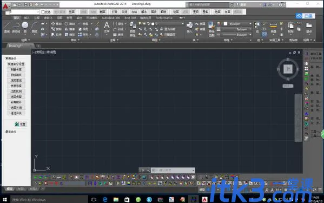This screenshot has height=203, width=324.
Task: Click the Save icon in quick access toolbar
Action: coord(25,4)
